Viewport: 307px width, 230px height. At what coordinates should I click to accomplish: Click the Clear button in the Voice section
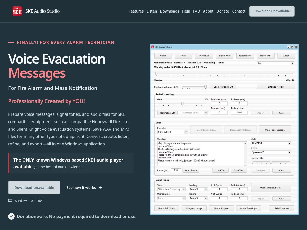[x=282, y=170]
